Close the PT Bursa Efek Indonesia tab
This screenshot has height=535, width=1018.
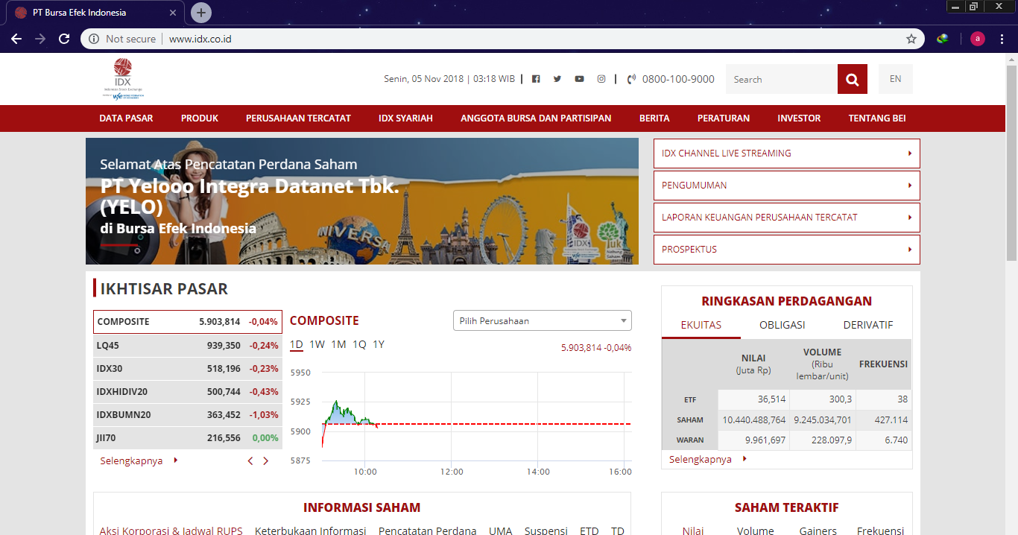click(x=173, y=13)
